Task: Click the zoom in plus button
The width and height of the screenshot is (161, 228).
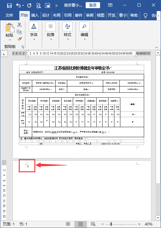Action: (x=139, y=224)
